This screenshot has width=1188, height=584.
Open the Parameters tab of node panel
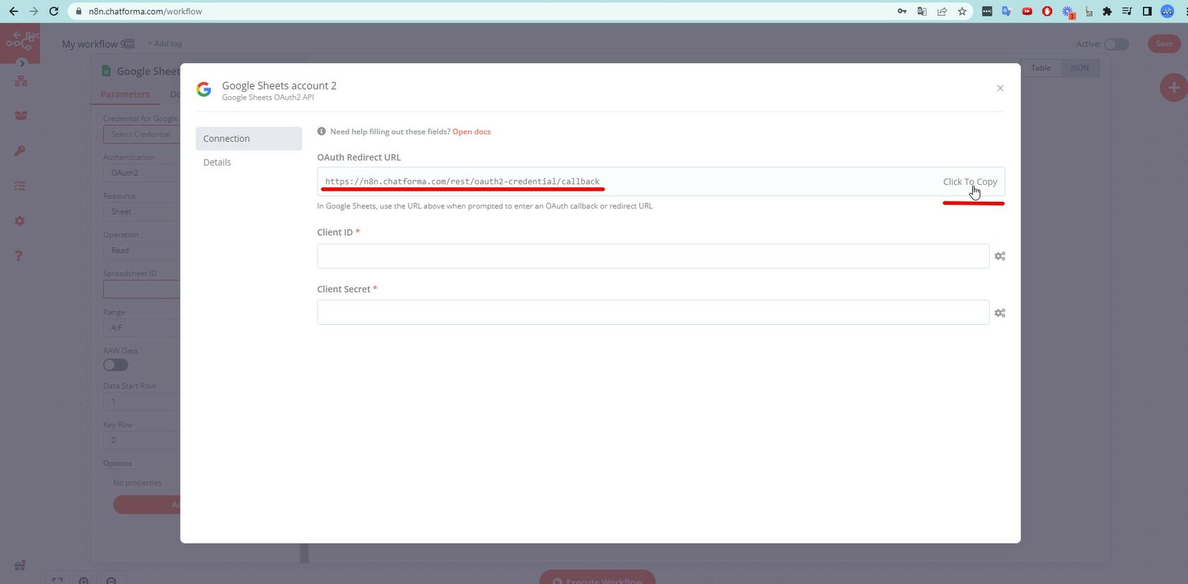[125, 94]
